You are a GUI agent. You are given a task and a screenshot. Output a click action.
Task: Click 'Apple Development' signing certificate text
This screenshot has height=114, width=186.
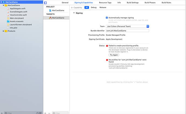(114, 39)
